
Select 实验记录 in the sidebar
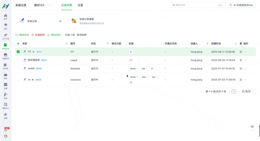pyautogui.click(x=6, y=46)
